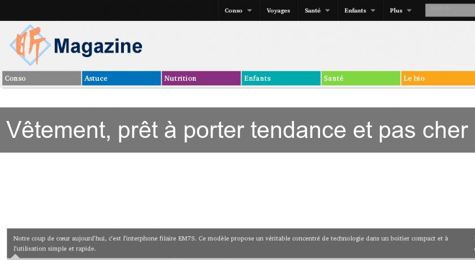Screen dimensions: 475x260
Task: Expand the dropdown arrow beside top Conso
Action: (249, 11)
